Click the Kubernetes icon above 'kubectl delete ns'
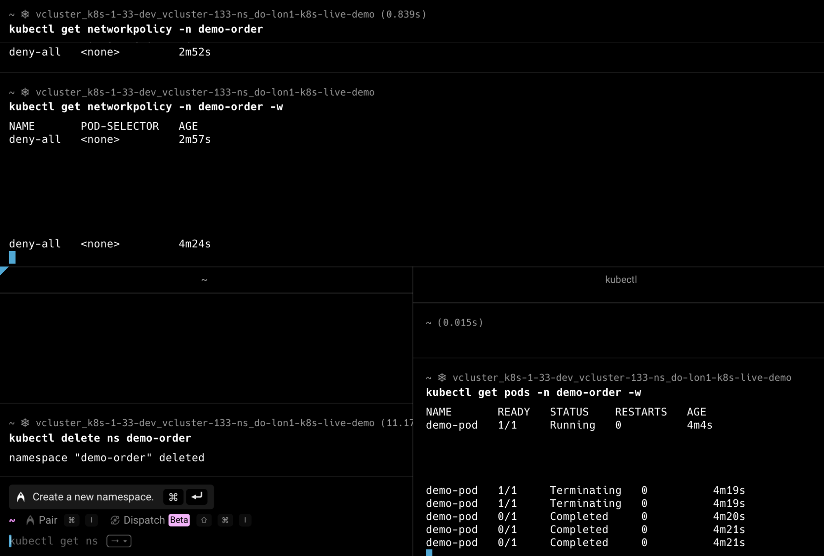 [x=25, y=423]
